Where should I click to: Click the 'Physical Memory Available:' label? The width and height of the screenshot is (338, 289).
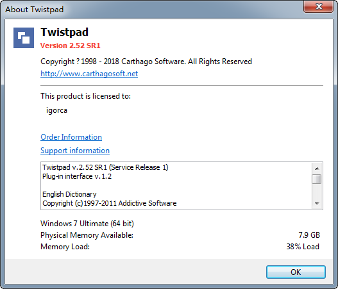(x=87, y=235)
